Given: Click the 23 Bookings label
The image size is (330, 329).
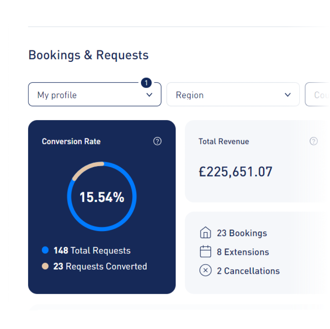Looking at the screenshot, I should 242,233.
